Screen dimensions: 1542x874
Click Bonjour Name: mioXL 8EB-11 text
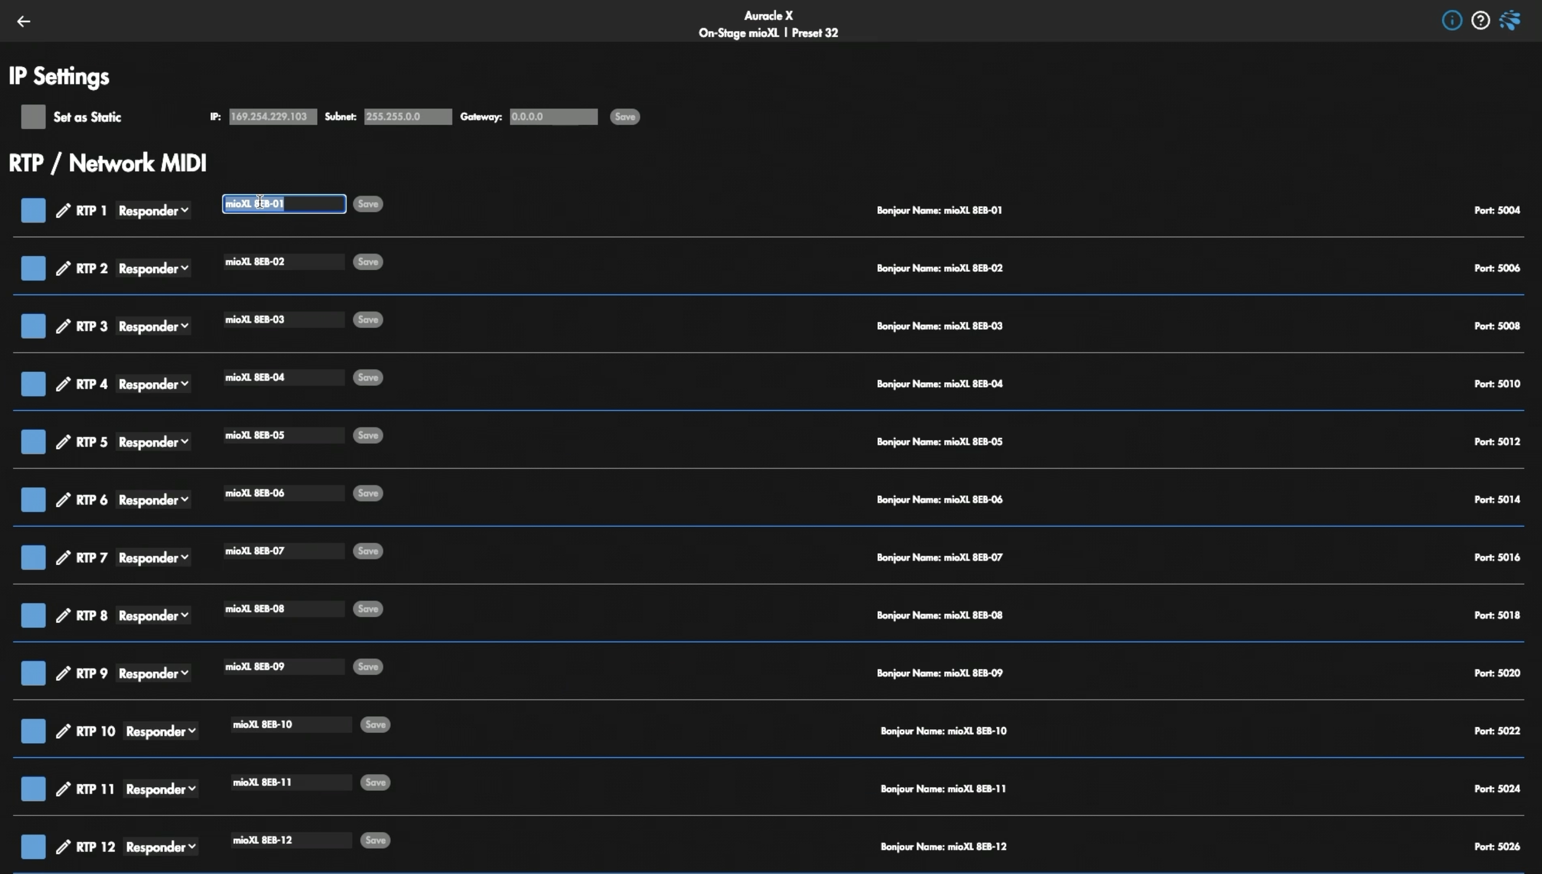(943, 789)
